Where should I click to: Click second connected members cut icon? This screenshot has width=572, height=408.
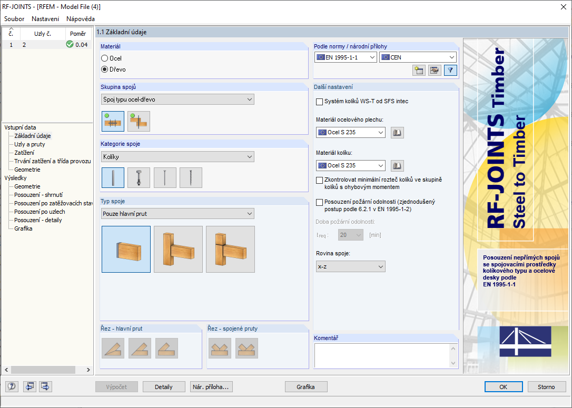tap(246, 348)
